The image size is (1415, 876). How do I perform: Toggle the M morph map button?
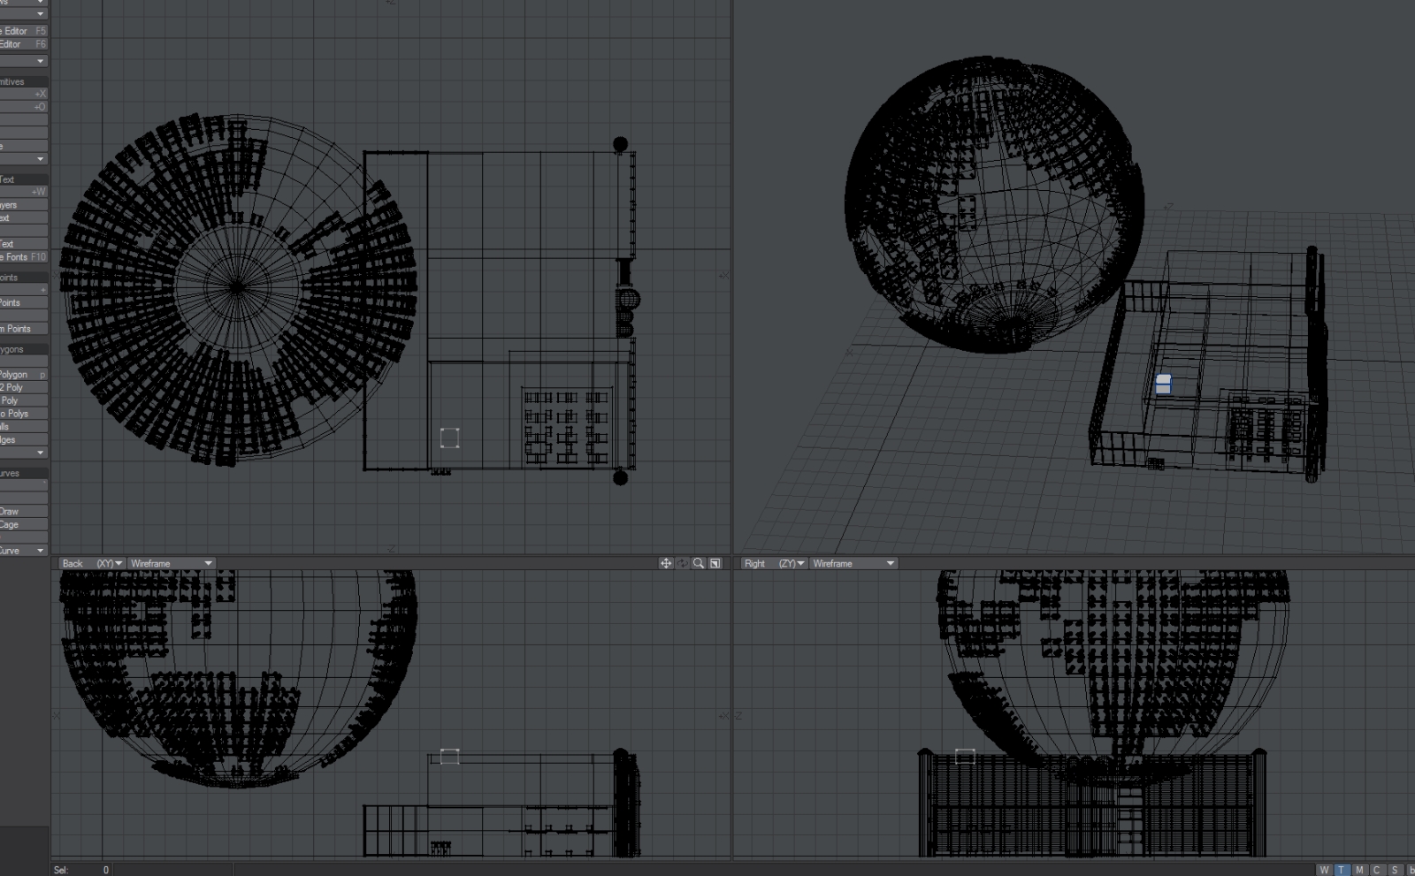coord(1359,870)
